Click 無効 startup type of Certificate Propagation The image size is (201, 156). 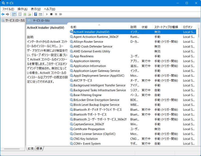point(157,129)
